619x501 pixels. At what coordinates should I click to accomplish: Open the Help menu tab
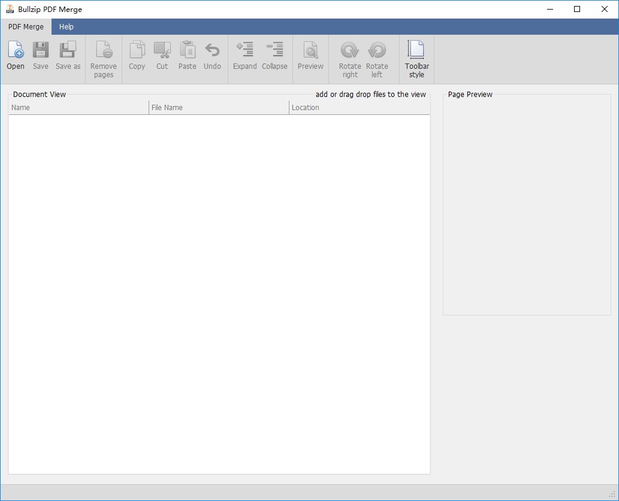(x=67, y=27)
